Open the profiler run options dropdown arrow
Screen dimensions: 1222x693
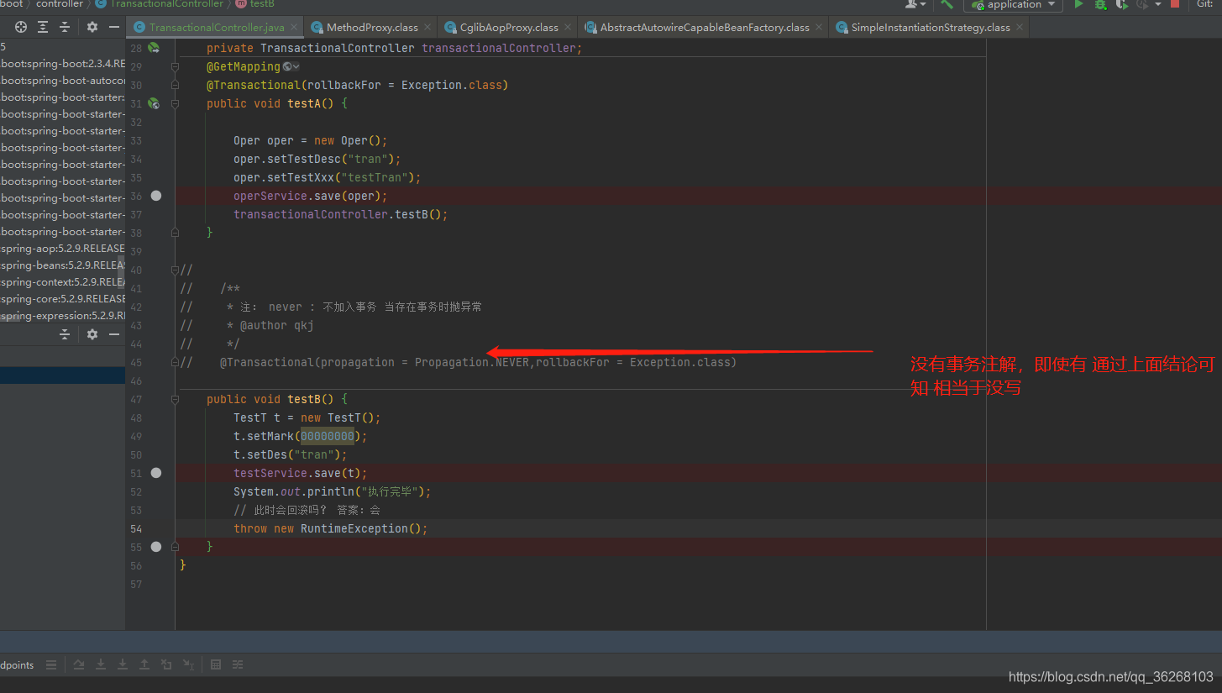pyautogui.click(x=1158, y=5)
